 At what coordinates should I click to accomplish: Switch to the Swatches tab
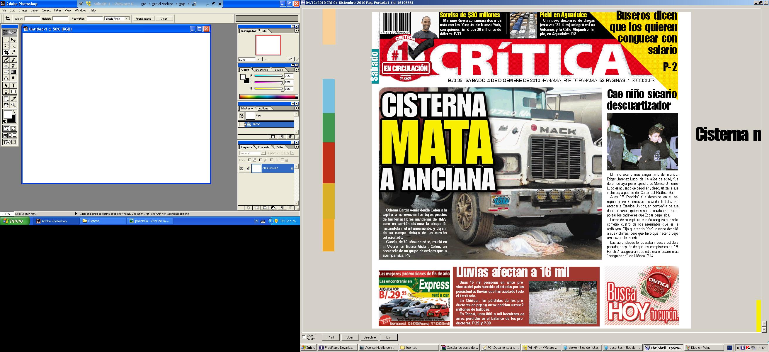(x=261, y=70)
